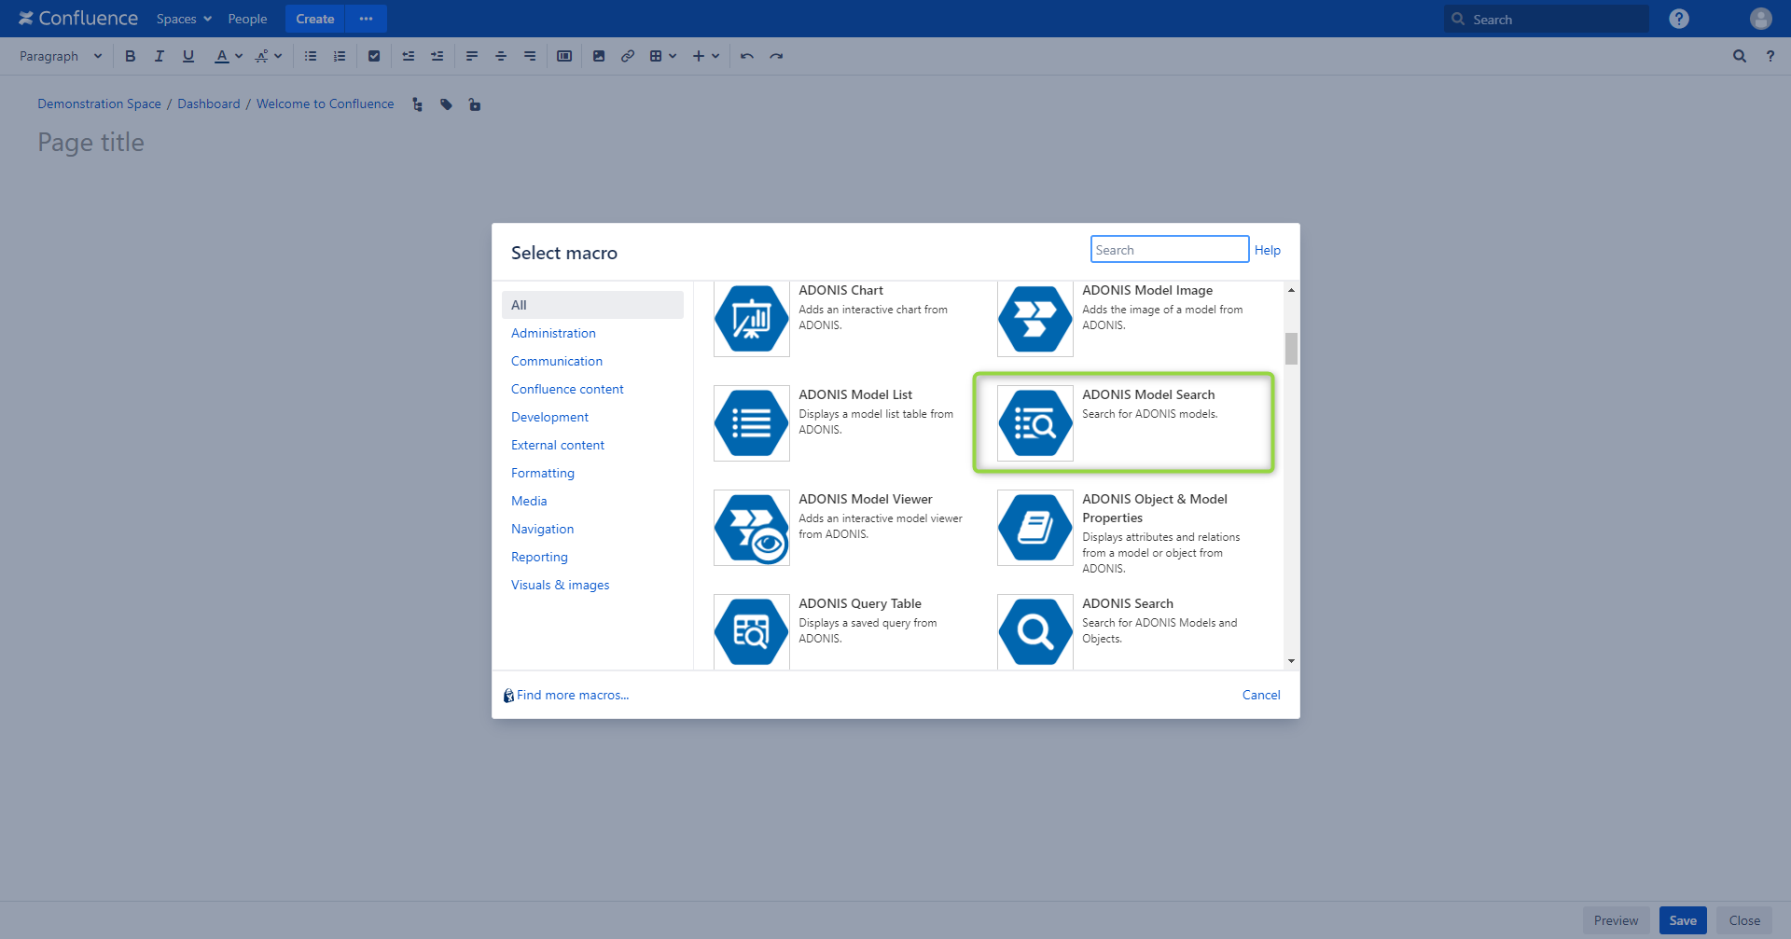
Task: Open the more formatting dropdown
Action: point(269,56)
